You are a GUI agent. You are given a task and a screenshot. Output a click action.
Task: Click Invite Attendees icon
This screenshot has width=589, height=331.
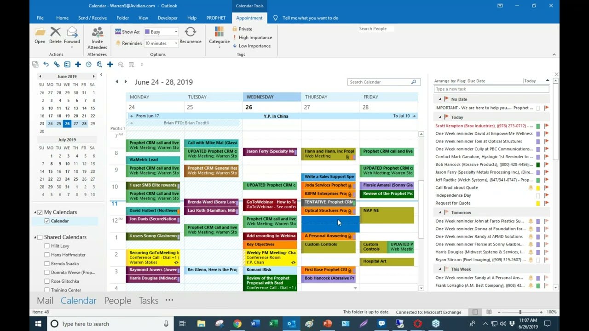97,38
